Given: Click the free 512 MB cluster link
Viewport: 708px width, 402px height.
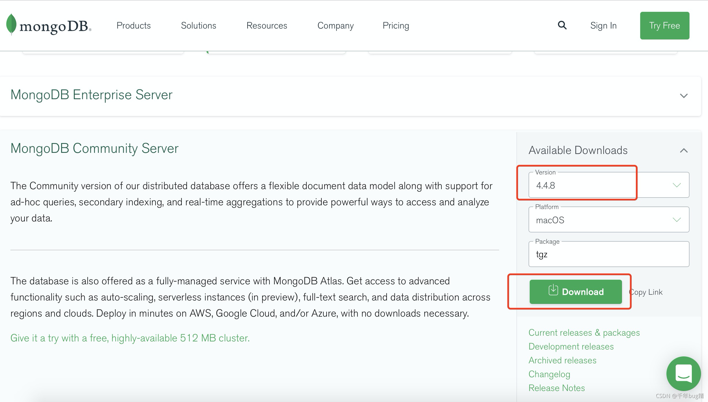Looking at the screenshot, I should tap(130, 338).
